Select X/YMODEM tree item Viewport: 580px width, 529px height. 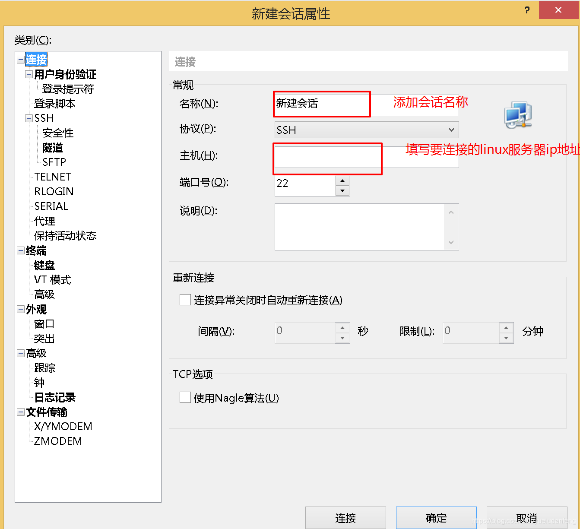pyautogui.click(x=63, y=427)
